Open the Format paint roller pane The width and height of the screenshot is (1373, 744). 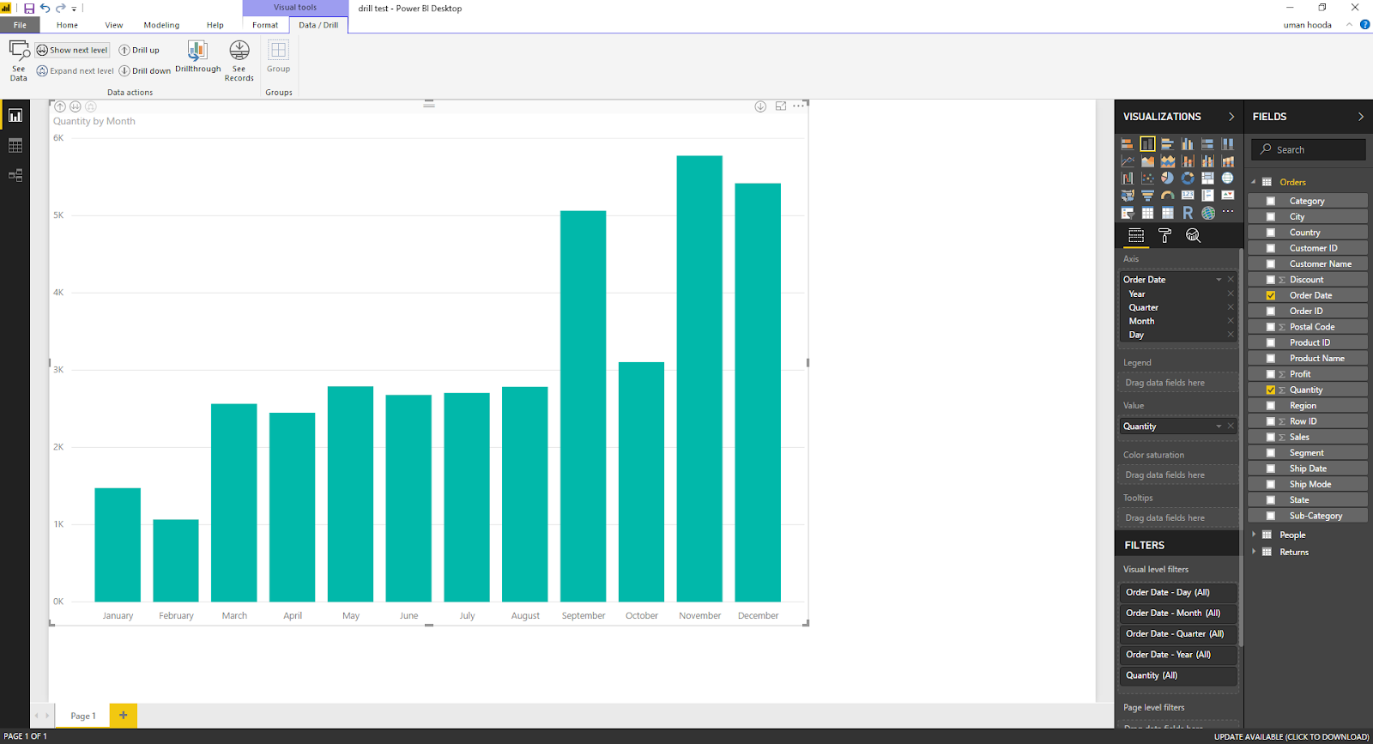click(x=1164, y=235)
